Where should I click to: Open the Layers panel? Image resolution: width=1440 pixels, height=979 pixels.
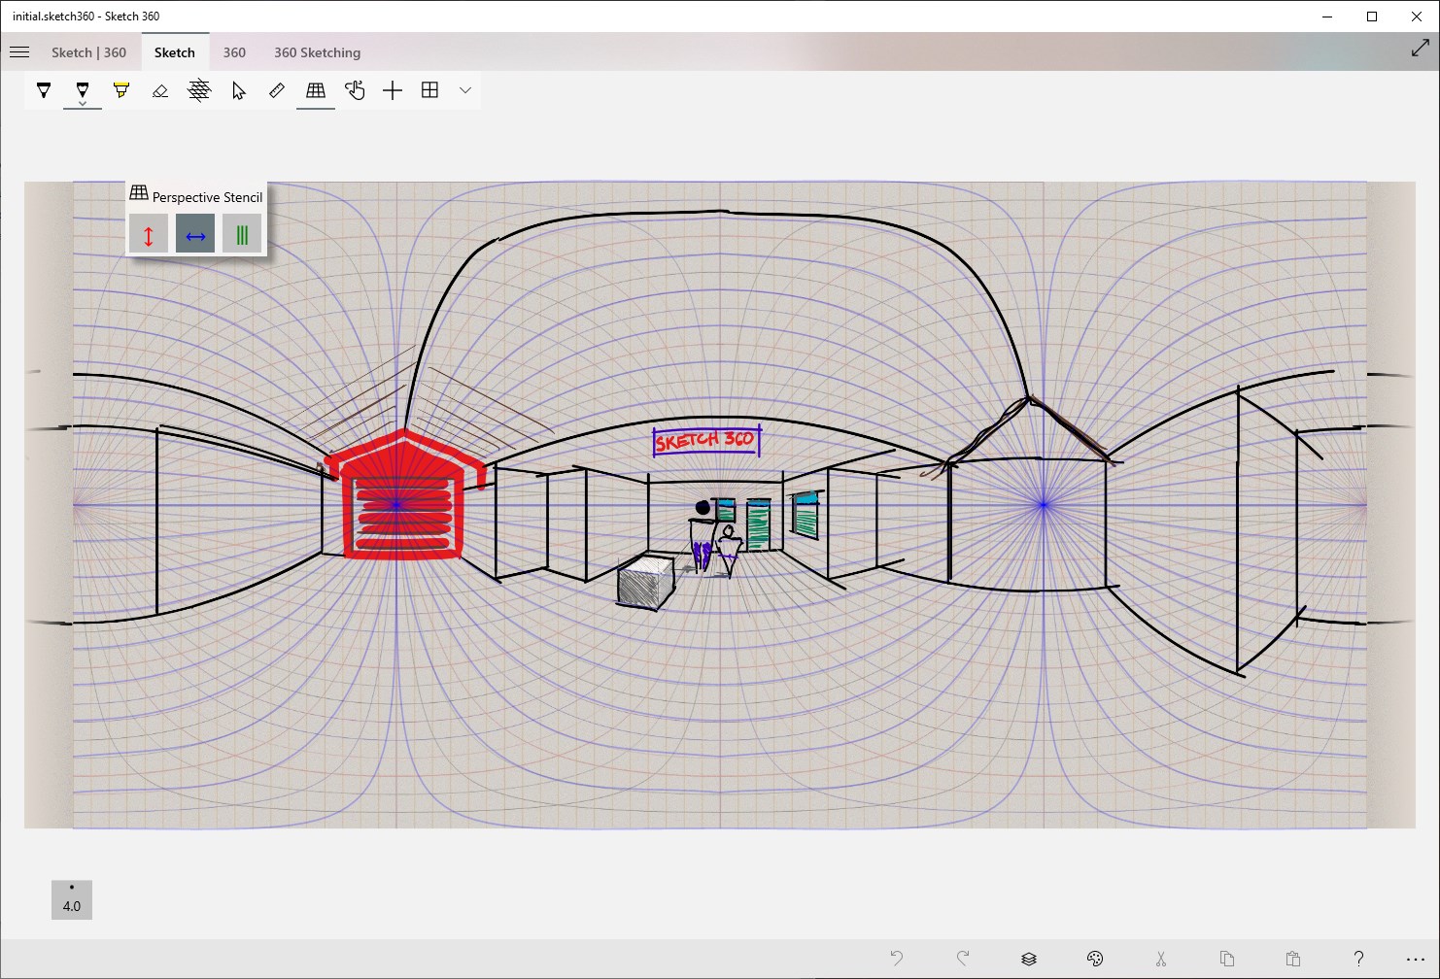1029,958
